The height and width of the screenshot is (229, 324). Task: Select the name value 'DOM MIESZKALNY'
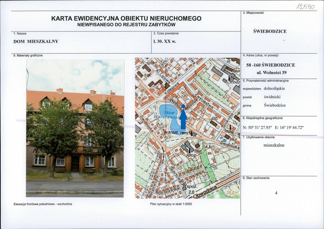click(36, 41)
